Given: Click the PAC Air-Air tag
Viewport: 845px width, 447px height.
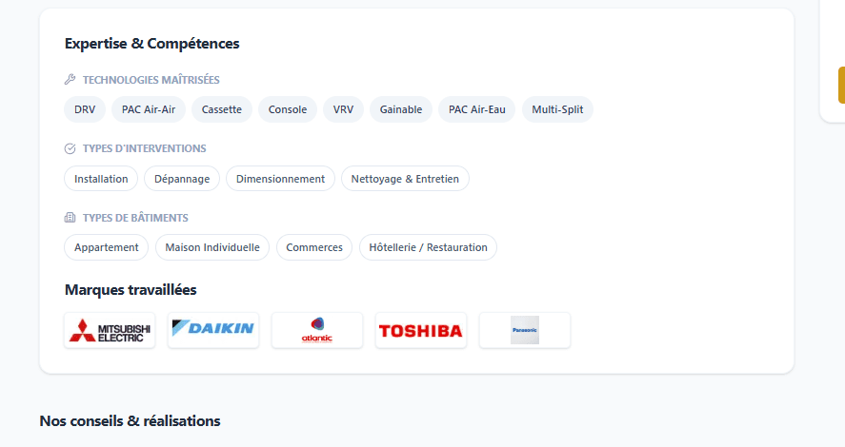Looking at the screenshot, I should 149,109.
